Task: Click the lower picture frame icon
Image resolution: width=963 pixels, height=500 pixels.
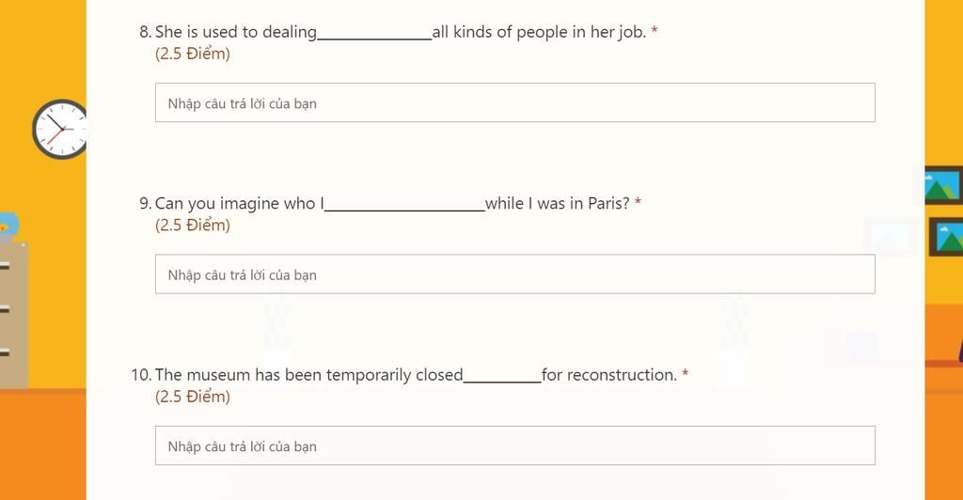Action: point(946,237)
